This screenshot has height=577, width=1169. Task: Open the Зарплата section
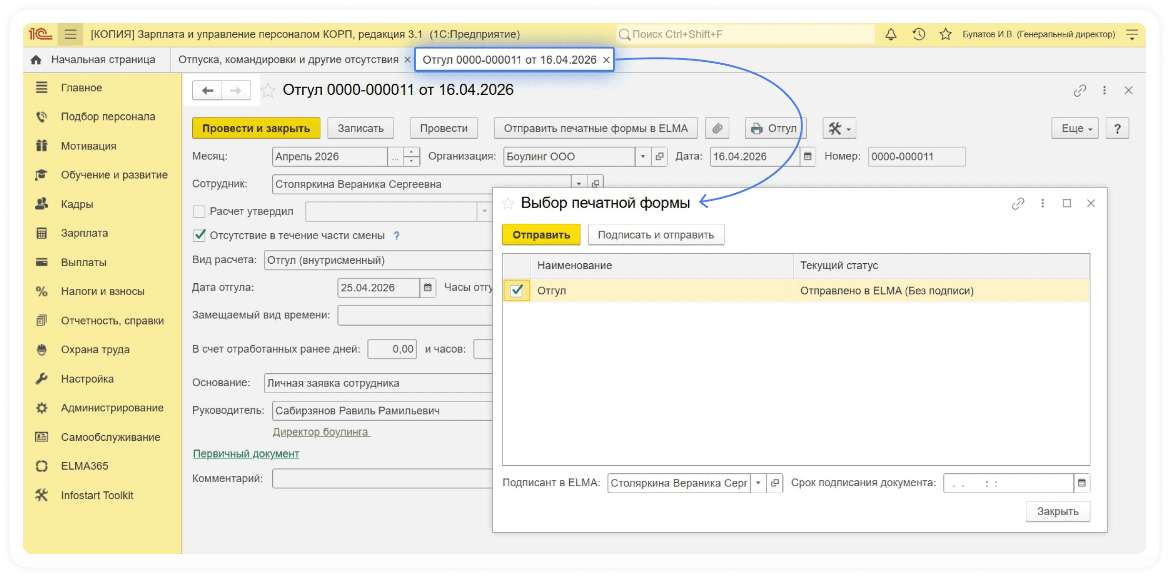click(x=84, y=233)
